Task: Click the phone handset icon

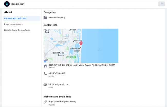Action: click(x=45, y=74)
